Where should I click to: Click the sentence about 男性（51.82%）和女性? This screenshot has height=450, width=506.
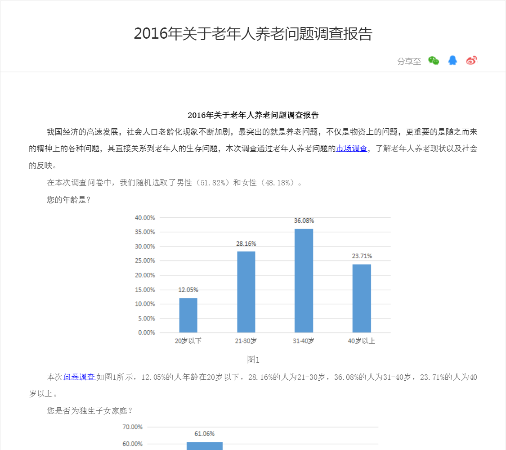(x=175, y=183)
